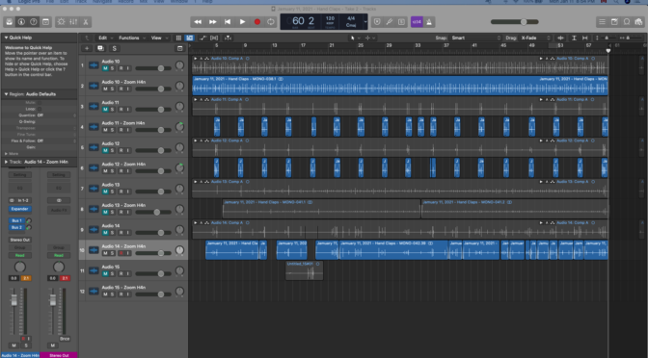Open the Snap Smart dropdown
This screenshot has height=358, width=648.
coord(475,38)
